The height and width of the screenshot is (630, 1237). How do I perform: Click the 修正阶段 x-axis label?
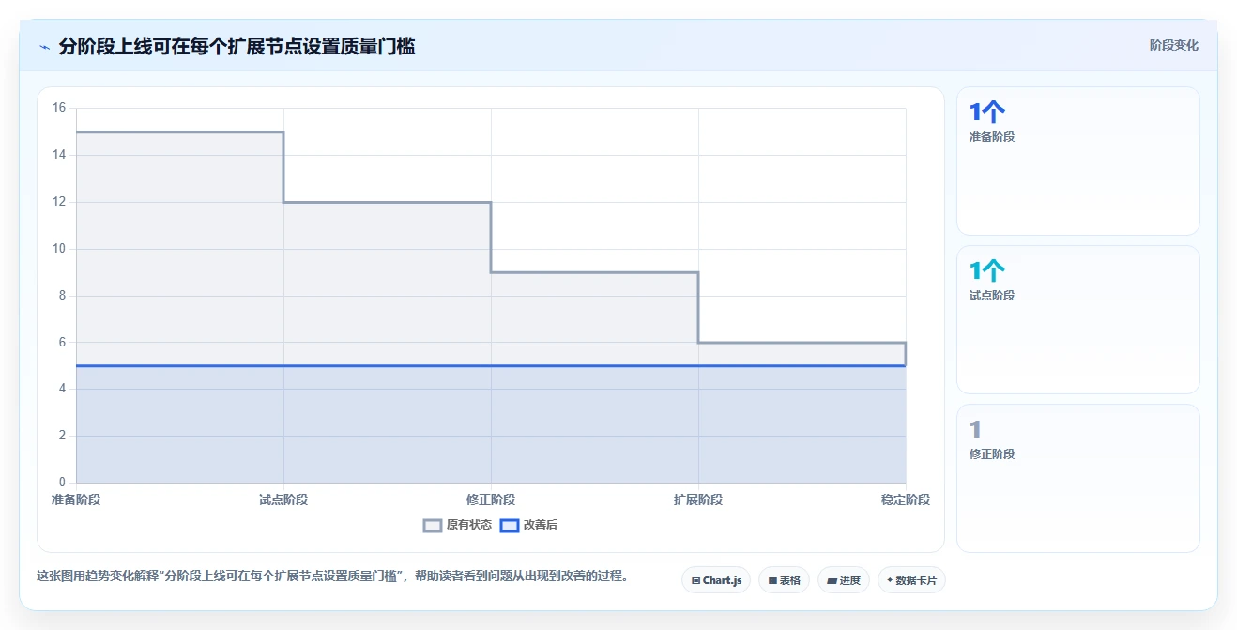pos(491,499)
